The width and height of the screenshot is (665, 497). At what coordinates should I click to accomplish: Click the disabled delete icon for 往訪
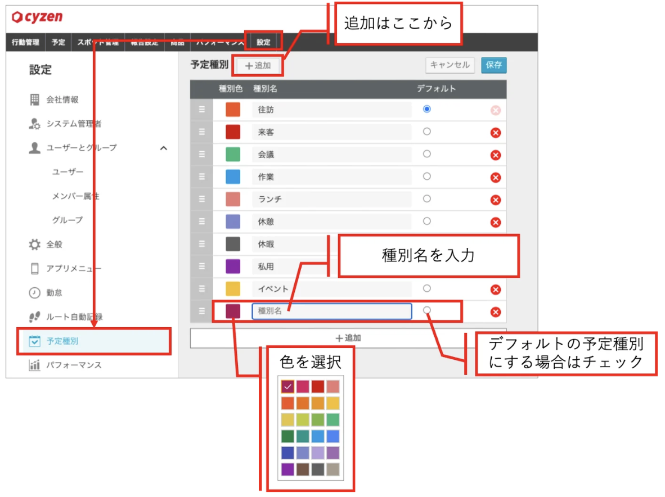(495, 110)
